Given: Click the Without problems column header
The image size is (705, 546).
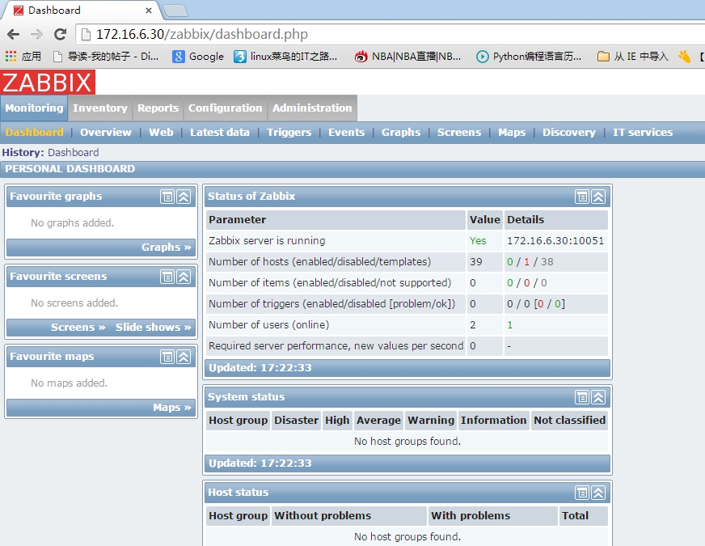Looking at the screenshot, I should coord(349,515).
